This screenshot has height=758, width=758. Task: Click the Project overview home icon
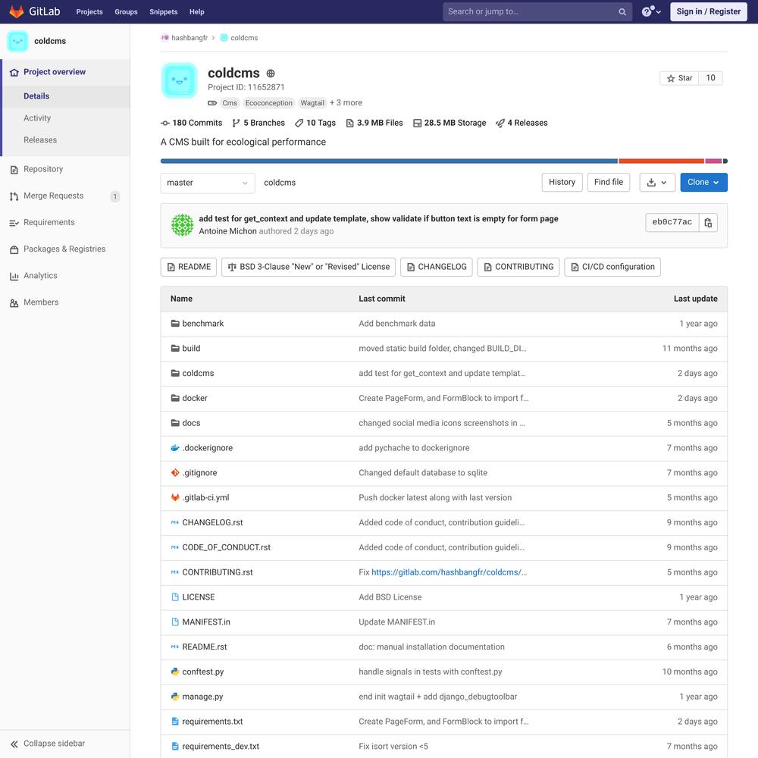point(14,72)
